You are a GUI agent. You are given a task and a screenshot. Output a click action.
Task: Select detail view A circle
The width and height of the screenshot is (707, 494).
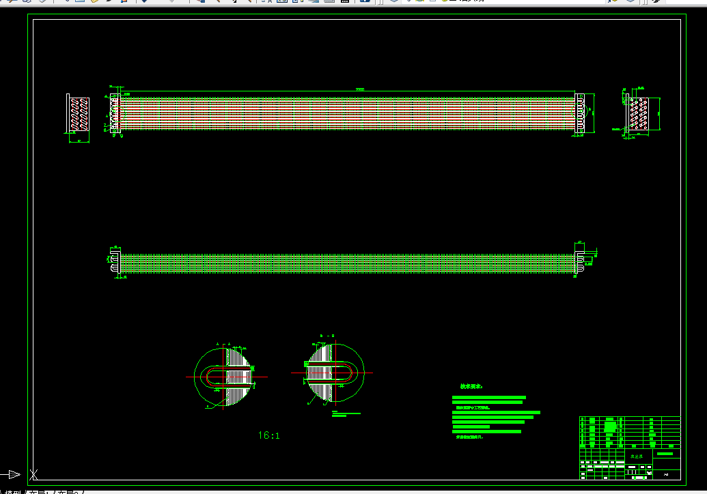pos(223,377)
